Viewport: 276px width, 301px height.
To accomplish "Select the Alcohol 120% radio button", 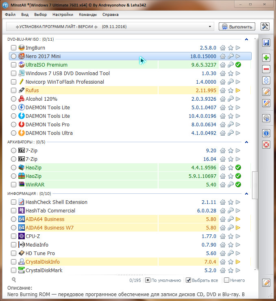I will pos(13,99).
